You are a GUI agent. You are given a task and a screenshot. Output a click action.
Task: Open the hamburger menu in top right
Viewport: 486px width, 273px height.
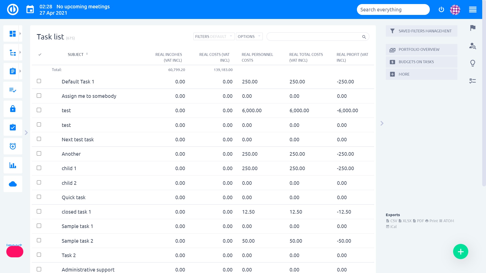point(473,10)
